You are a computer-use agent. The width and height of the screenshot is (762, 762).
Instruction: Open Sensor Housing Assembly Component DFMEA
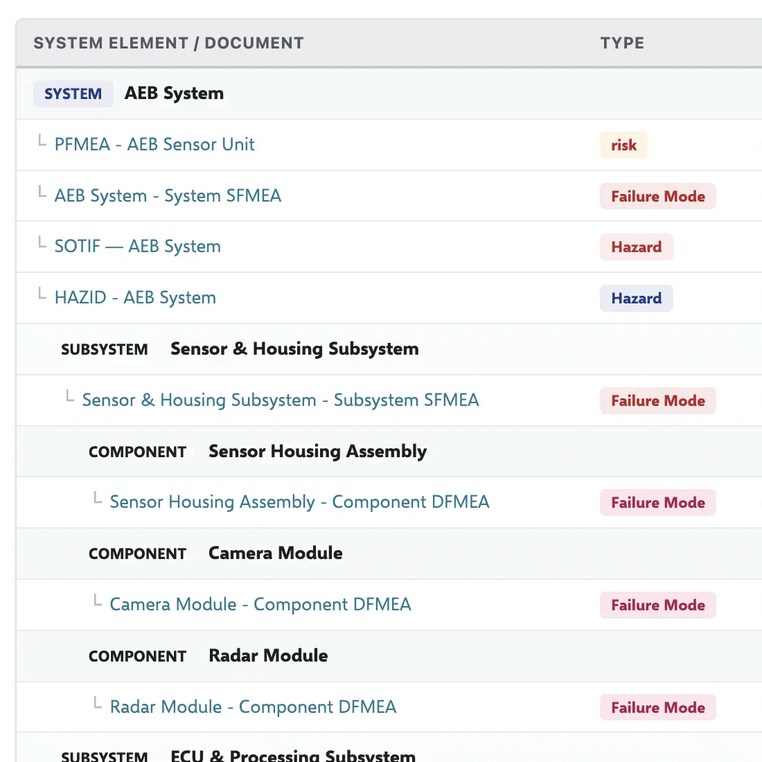coord(299,502)
